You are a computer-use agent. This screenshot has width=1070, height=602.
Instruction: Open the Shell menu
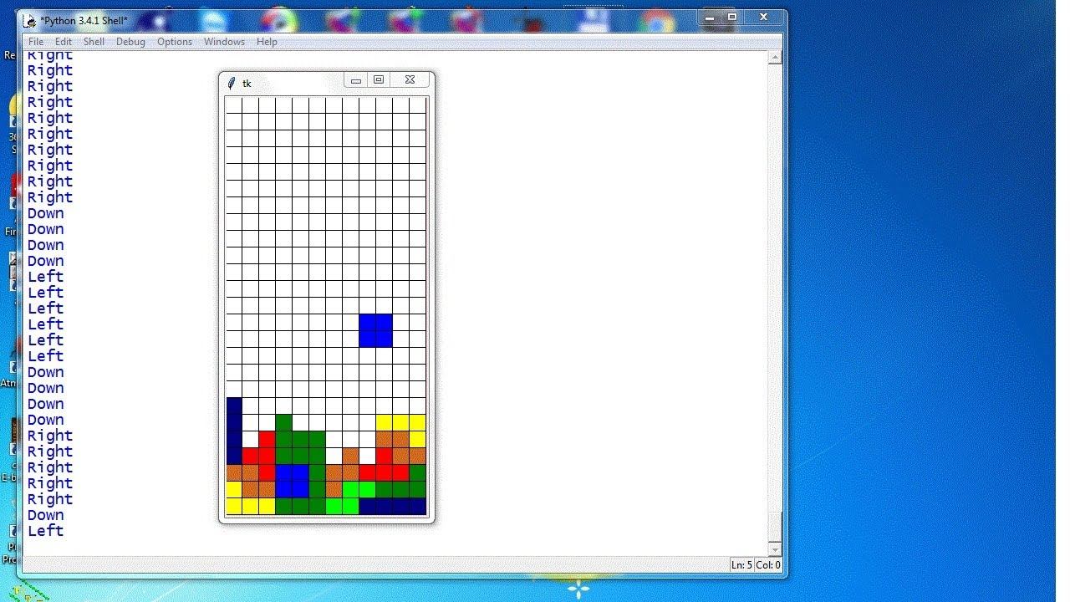coord(94,42)
